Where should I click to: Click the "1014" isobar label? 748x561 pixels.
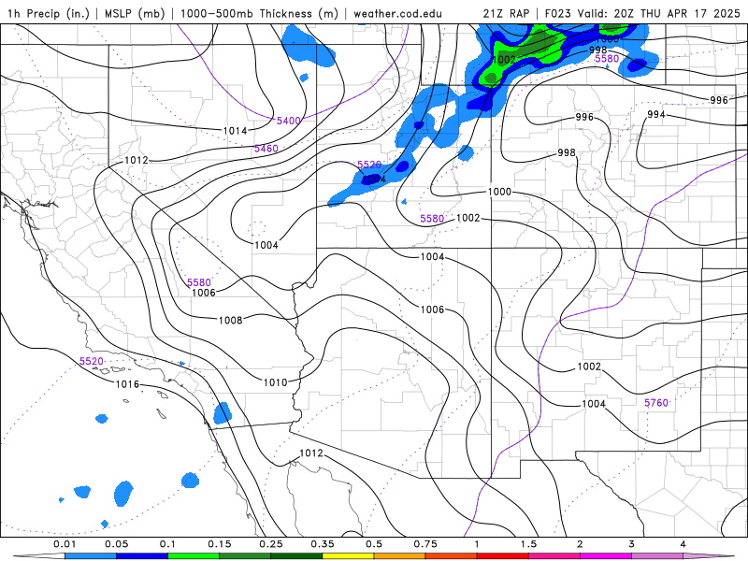click(236, 131)
